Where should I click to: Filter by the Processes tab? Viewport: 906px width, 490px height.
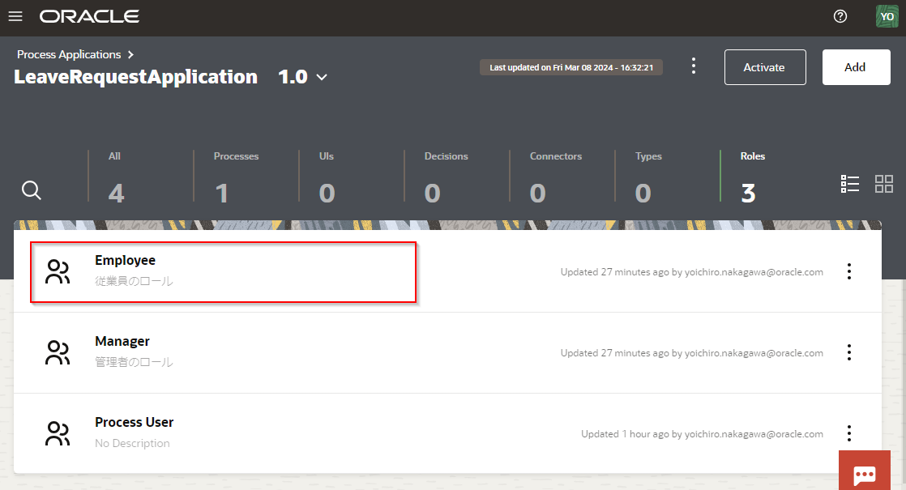pos(236,177)
